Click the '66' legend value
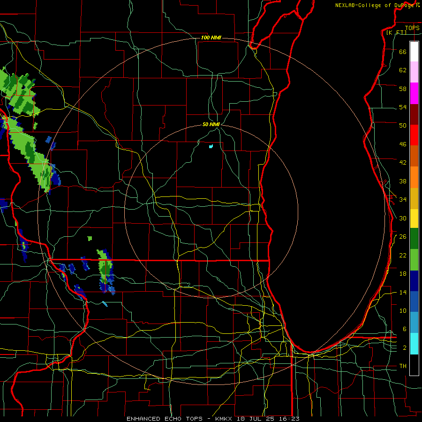 (x=403, y=52)
